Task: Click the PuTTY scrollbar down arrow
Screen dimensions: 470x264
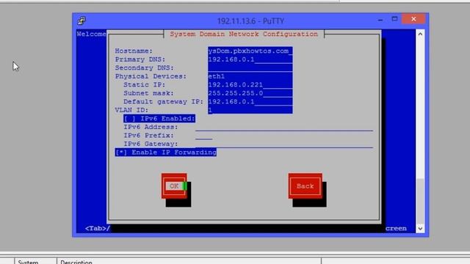Action: [x=420, y=228]
